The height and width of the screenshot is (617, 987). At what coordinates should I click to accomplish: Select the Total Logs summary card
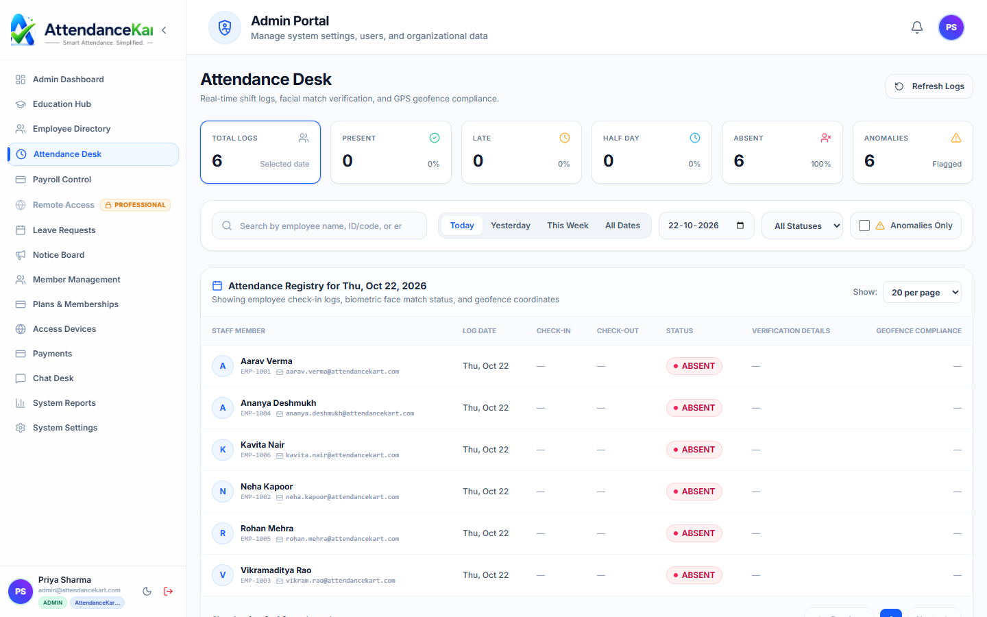pos(260,152)
